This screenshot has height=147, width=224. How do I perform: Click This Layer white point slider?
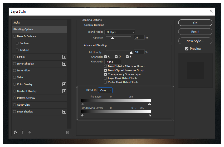point(149,104)
